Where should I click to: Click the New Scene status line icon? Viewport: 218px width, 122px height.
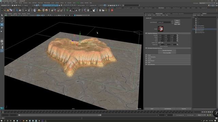[x=12, y=5]
